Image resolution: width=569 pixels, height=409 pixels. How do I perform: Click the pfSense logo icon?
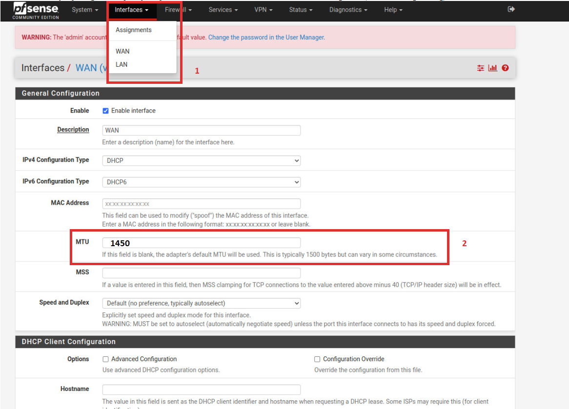click(36, 10)
